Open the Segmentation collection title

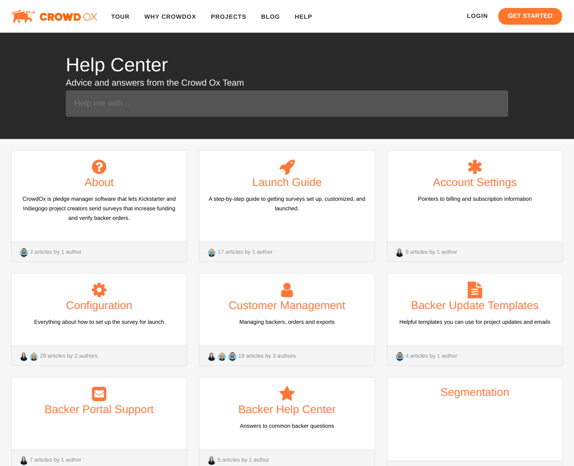click(475, 393)
